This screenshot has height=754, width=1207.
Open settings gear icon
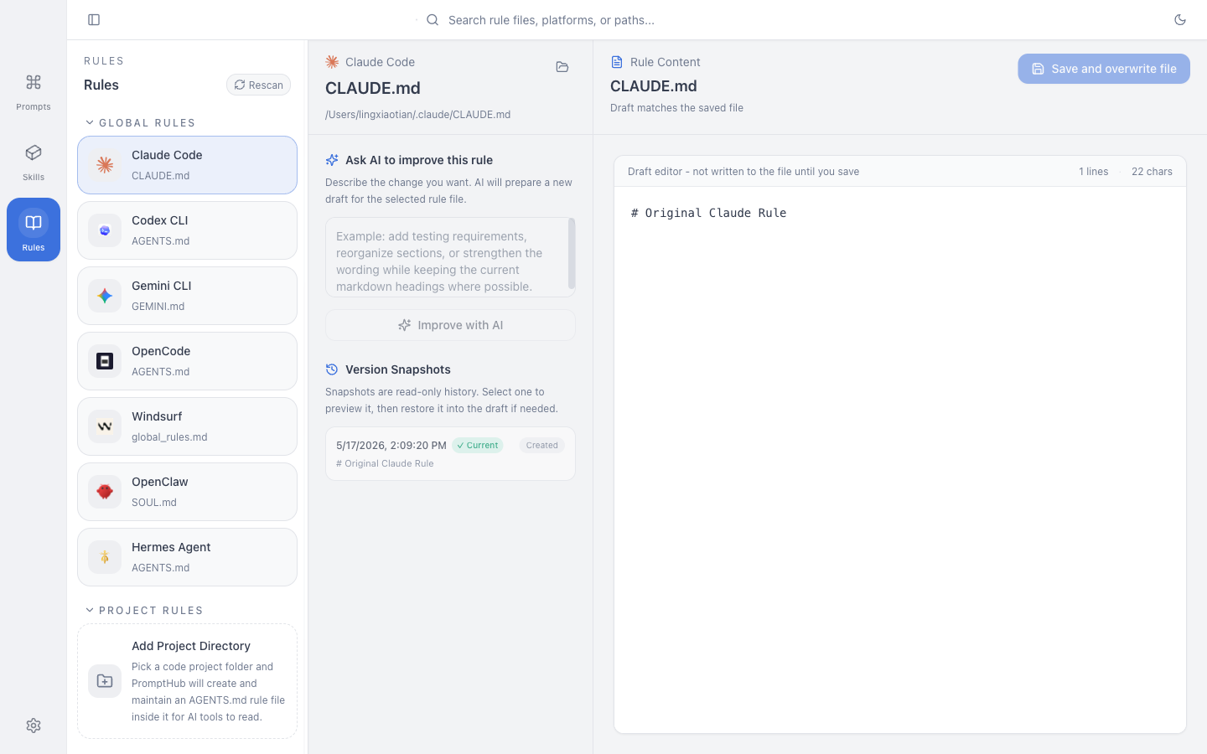click(34, 726)
